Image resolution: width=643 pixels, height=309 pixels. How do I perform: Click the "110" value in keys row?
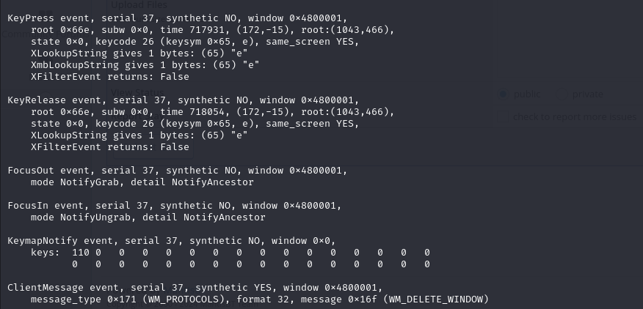pyautogui.click(x=81, y=253)
